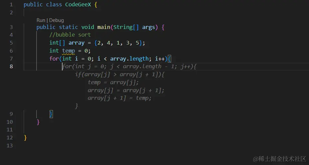This screenshot has height=165, width=309.
Task: Select line number 8 in gutter
Action: (11, 66)
